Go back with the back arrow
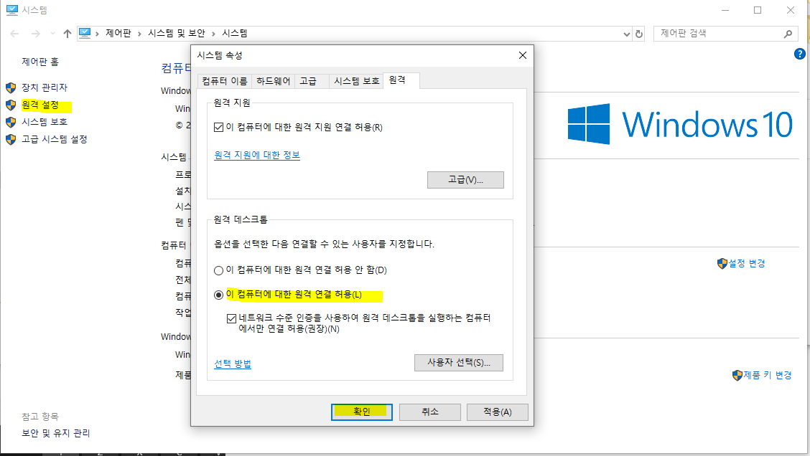The height and width of the screenshot is (456, 810). coord(14,34)
